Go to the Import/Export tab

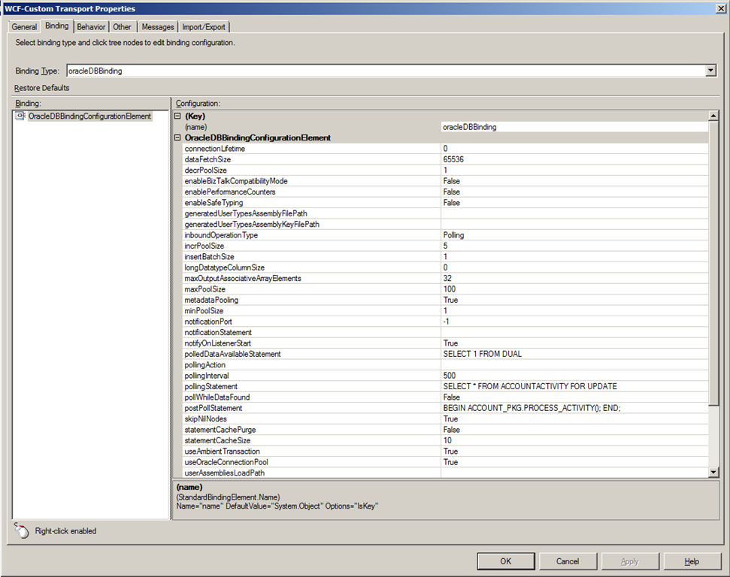tap(204, 27)
